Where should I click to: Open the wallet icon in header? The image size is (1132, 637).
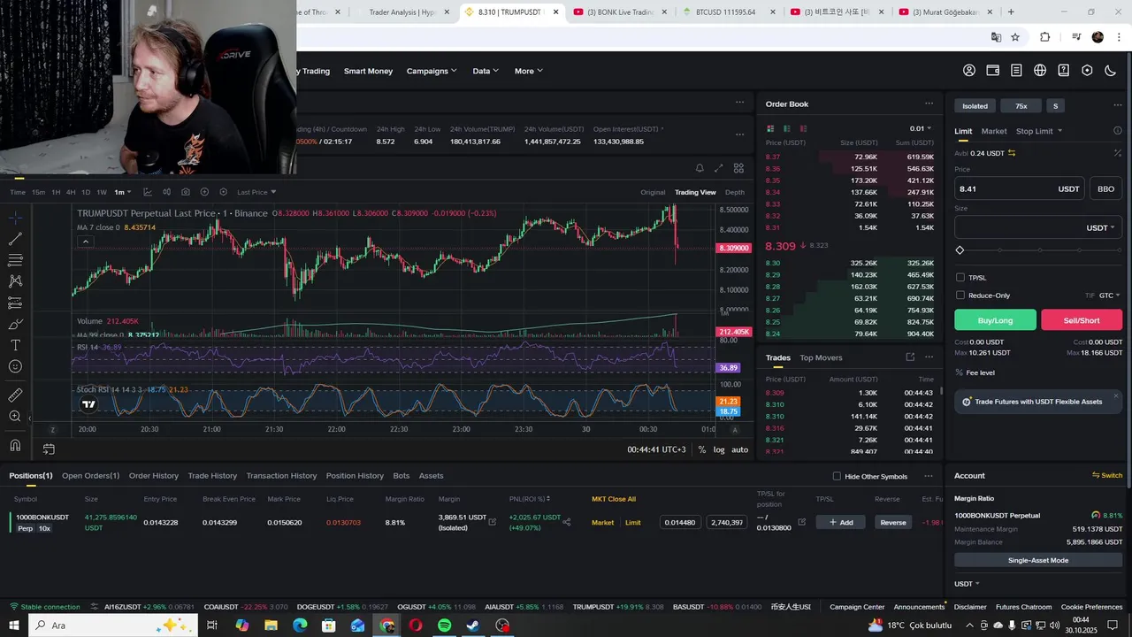993,71
